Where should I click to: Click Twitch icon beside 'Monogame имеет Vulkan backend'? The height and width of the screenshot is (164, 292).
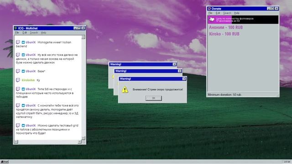coord(18,42)
